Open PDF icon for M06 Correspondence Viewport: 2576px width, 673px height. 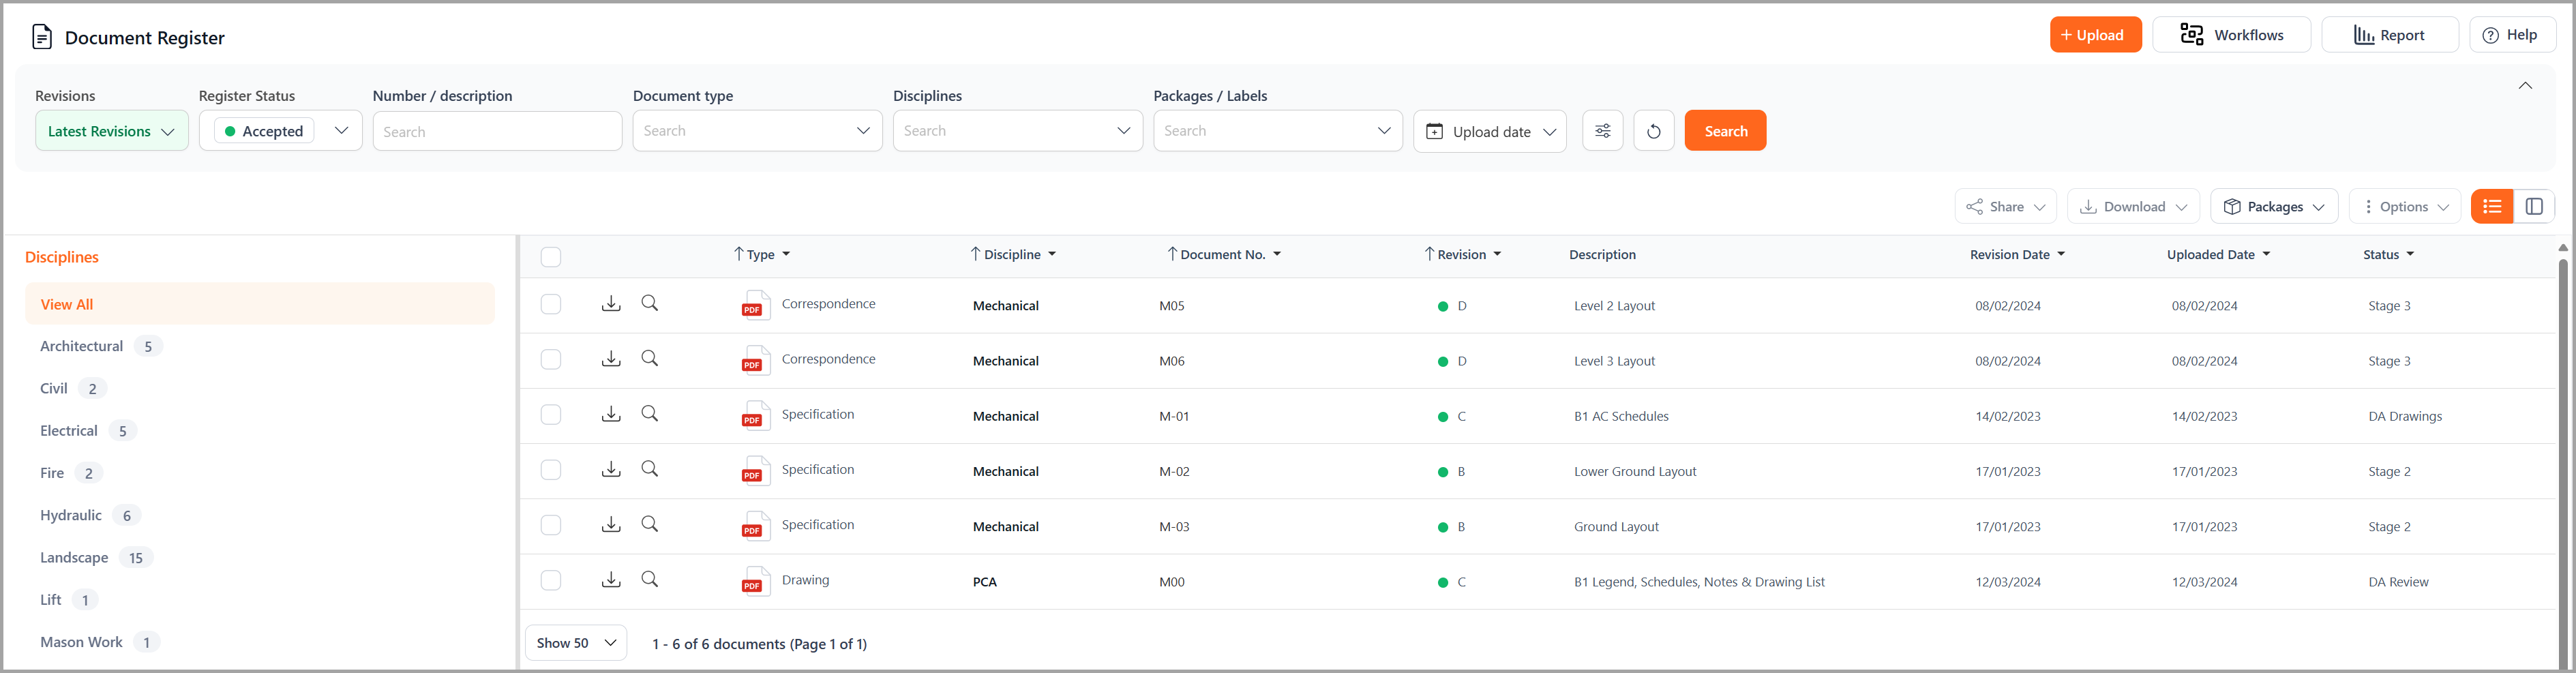pos(755,360)
